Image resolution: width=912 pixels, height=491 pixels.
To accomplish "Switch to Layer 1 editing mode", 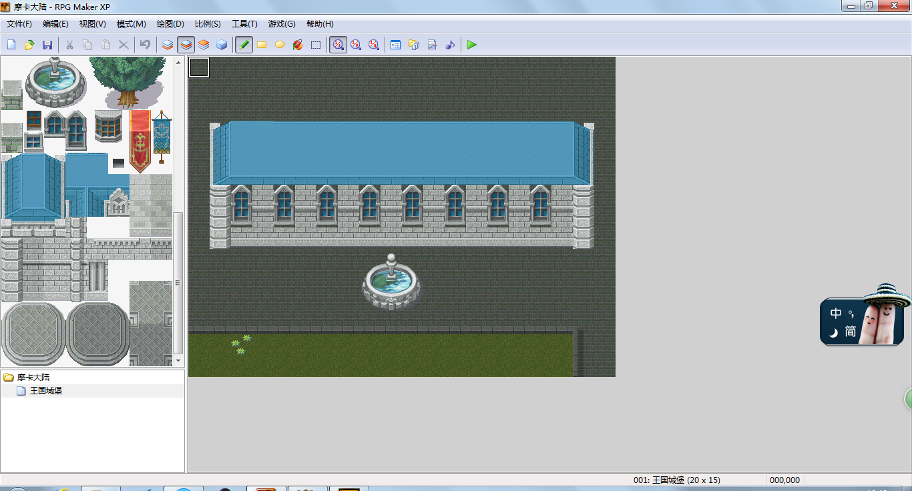I will [168, 45].
